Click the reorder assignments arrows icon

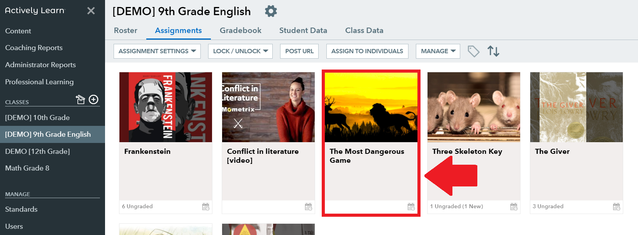point(493,51)
